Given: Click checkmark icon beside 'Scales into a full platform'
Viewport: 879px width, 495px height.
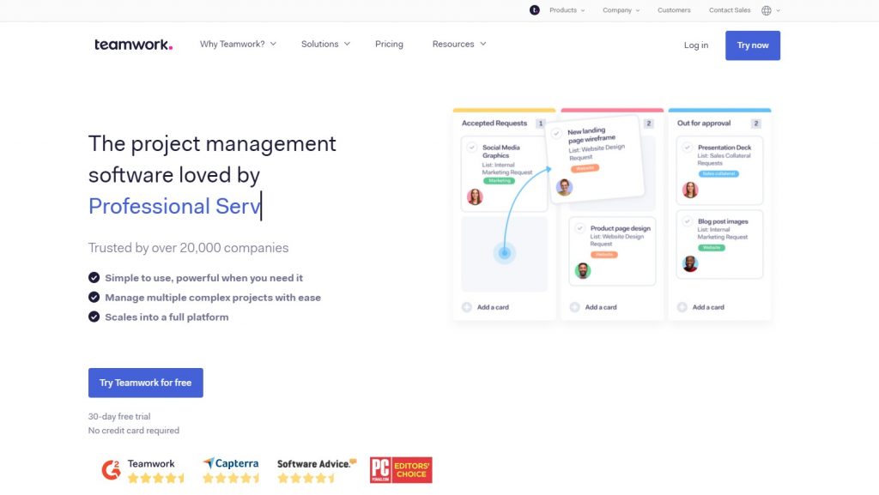Looking at the screenshot, I should click(94, 317).
